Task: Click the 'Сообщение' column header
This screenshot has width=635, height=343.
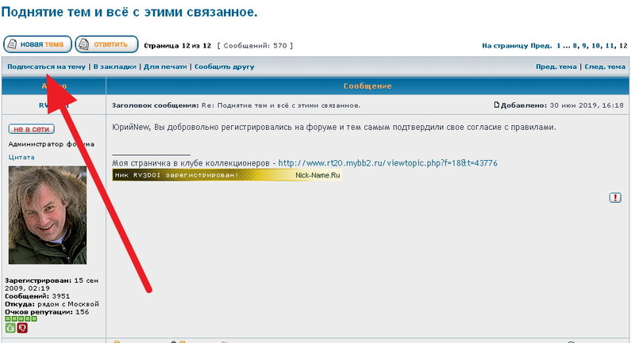Action: (x=368, y=86)
